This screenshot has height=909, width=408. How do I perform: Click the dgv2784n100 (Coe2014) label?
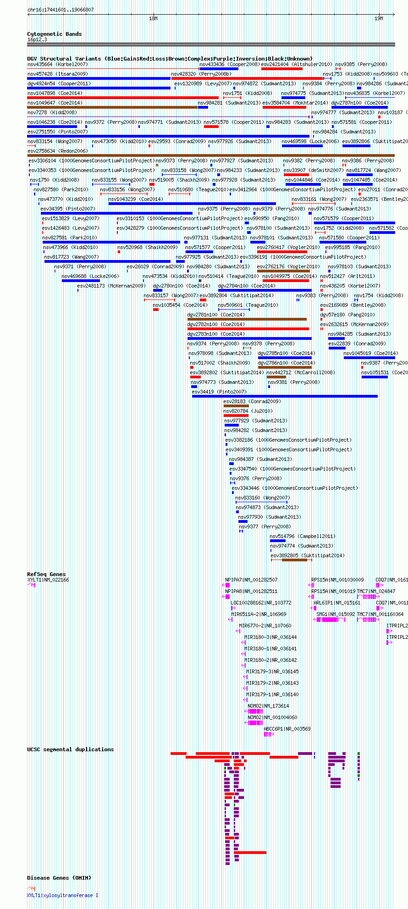tap(247, 286)
